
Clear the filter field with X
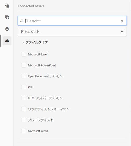click(x=122, y=21)
